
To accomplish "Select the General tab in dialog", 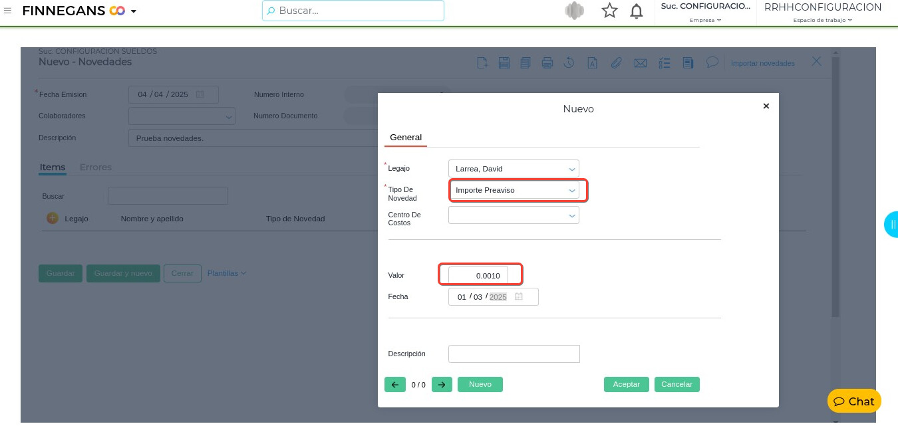I will tap(406, 138).
